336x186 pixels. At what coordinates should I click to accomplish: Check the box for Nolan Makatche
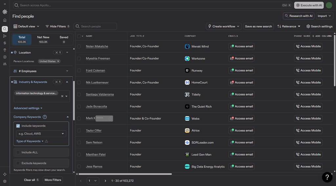click(79, 46)
